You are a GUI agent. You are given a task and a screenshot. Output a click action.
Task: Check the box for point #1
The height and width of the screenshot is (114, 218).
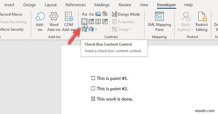point(93,78)
